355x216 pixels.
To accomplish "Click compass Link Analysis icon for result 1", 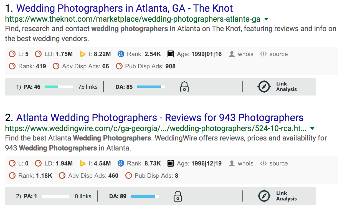I will tap(264, 87).
